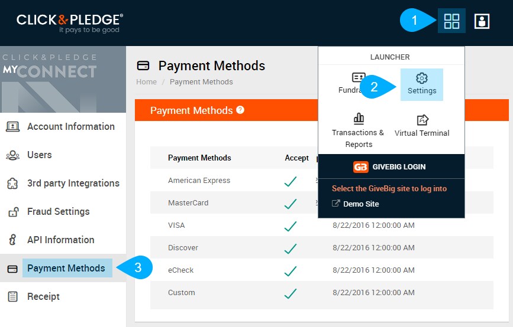The height and width of the screenshot is (327, 513).
Task: Select the Discover row label
Action: click(183, 248)
